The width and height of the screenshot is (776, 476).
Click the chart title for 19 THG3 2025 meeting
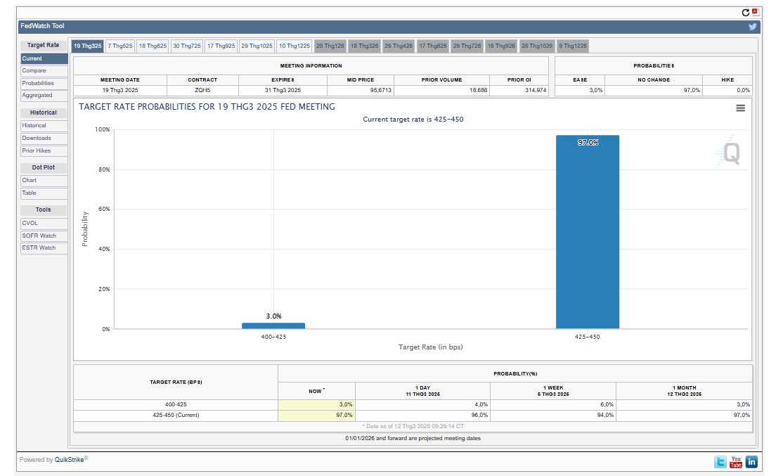coord(207,107)
